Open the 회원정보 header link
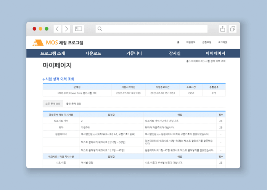The image size is (267, 190). click(x=191, y=42)
